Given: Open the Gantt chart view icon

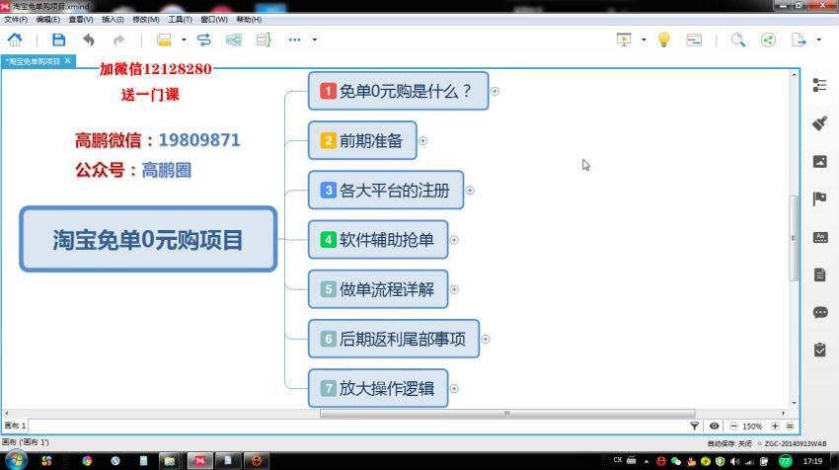Looking at the screenshot, I should [694, 39].
